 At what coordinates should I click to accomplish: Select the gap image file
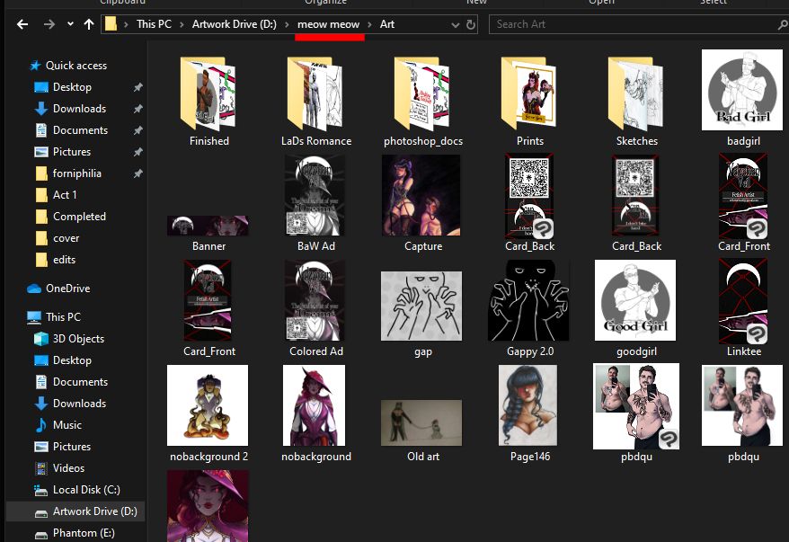tap(422, 313)
